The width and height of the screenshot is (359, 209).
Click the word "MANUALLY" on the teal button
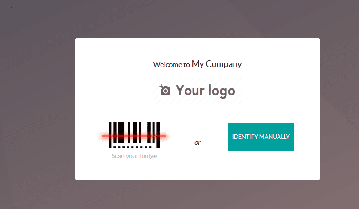click(274, 137)
